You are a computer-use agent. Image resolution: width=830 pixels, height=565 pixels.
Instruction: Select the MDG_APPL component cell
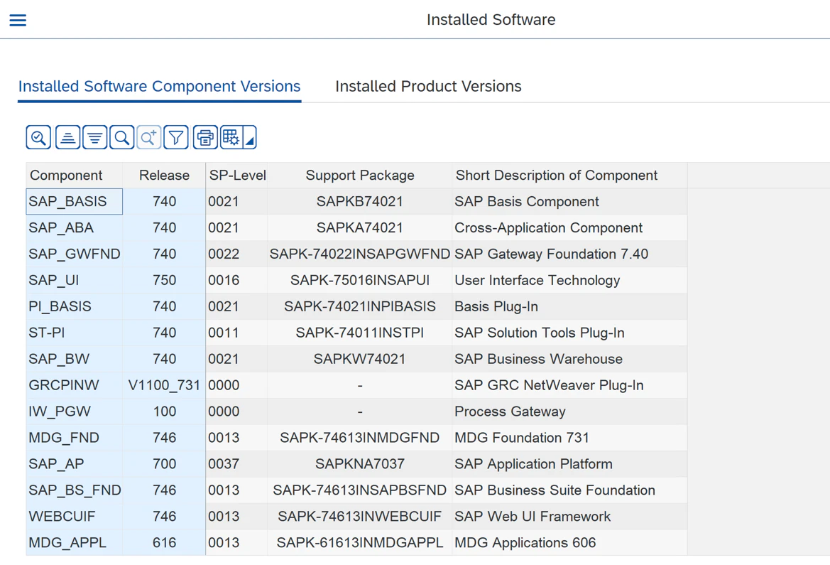tap(74, 543)
